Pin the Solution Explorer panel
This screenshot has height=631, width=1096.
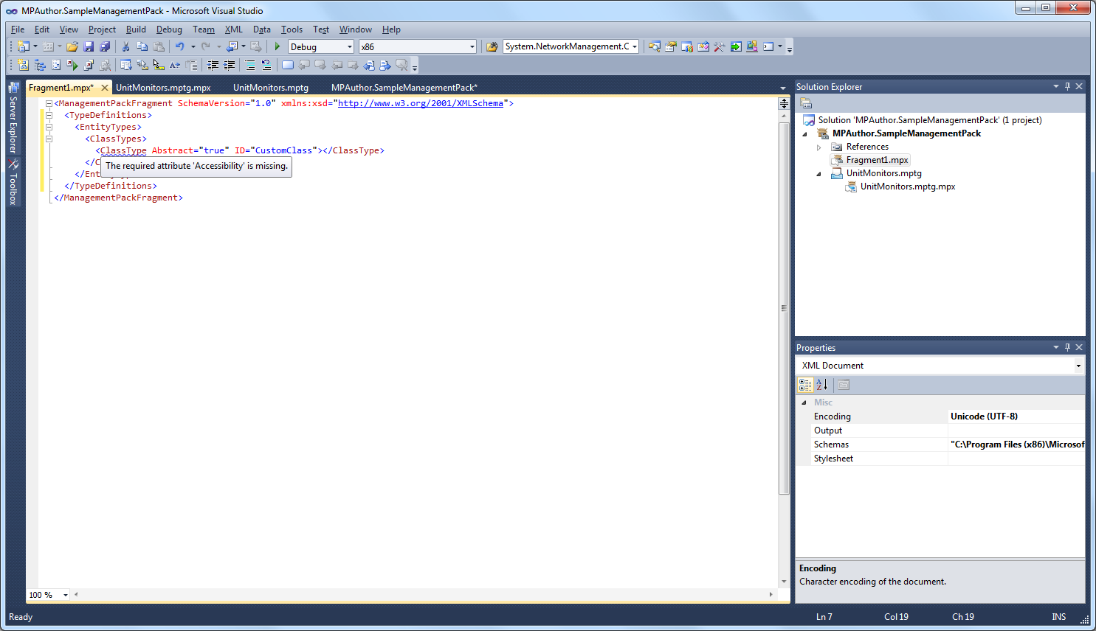pyautogui.click(x=1067, y=86)
